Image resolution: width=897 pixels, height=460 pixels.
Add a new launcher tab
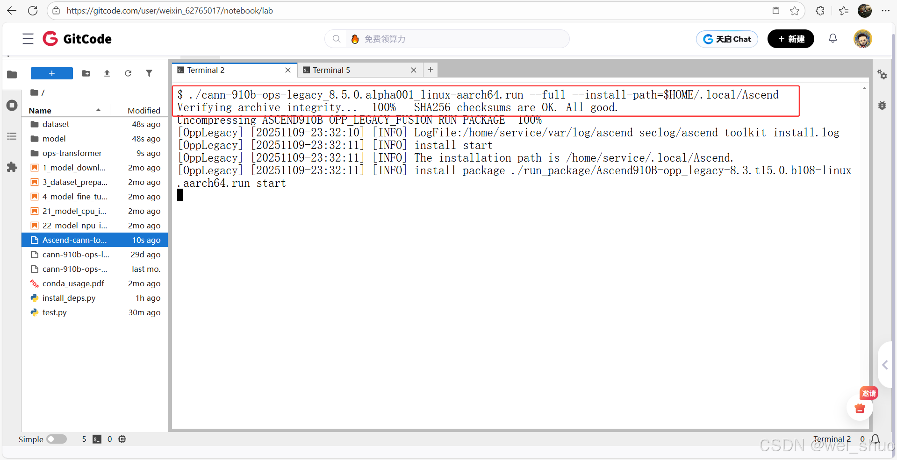(x=431, y=70)
